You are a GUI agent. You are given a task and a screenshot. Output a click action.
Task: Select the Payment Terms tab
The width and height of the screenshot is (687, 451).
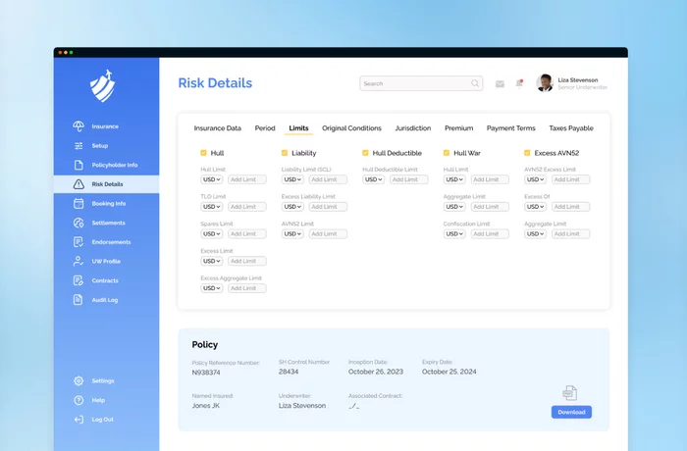(x=510, y=128)
